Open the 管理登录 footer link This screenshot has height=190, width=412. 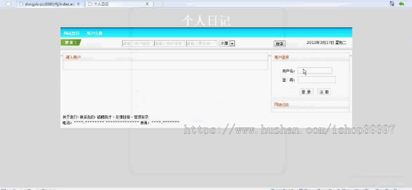click(141, 117)
